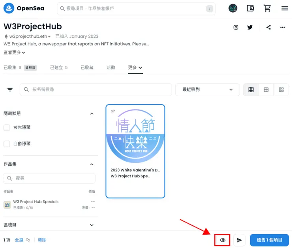Switch to the 已收集 tab

click(12, 67)
